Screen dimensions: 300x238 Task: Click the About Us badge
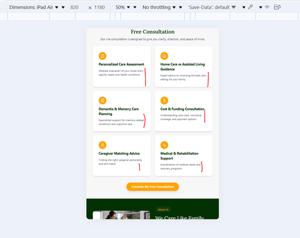(163, 209)
